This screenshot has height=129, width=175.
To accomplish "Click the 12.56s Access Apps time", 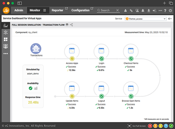I will tap(72, 70).
